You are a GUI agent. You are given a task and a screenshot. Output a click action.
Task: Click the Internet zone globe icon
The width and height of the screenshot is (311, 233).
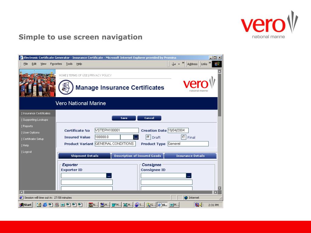pos(186,198)
